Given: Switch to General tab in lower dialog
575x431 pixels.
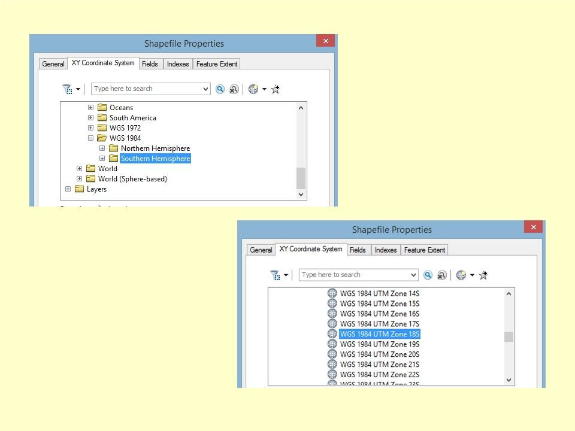Looking at the screenshot, I should tap(261, 250).
